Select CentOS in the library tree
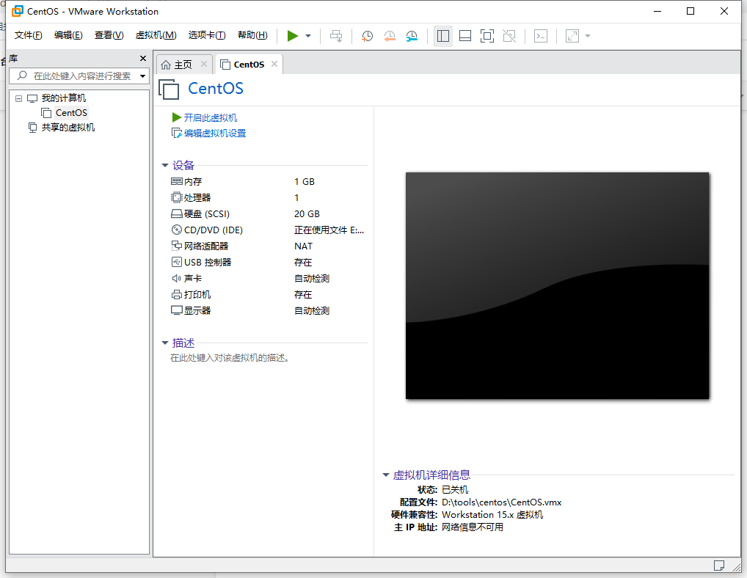Image resolution: width=747 pixels, height=578 pixels. pos(71,113)
